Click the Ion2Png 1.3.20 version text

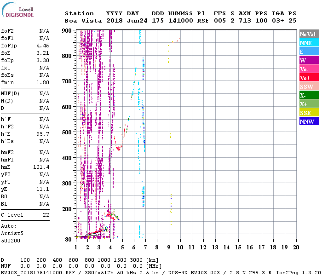tap(299, 273)
